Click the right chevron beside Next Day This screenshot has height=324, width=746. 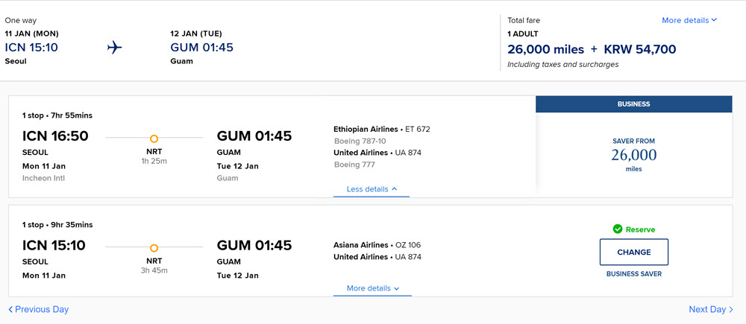point(731,310)
